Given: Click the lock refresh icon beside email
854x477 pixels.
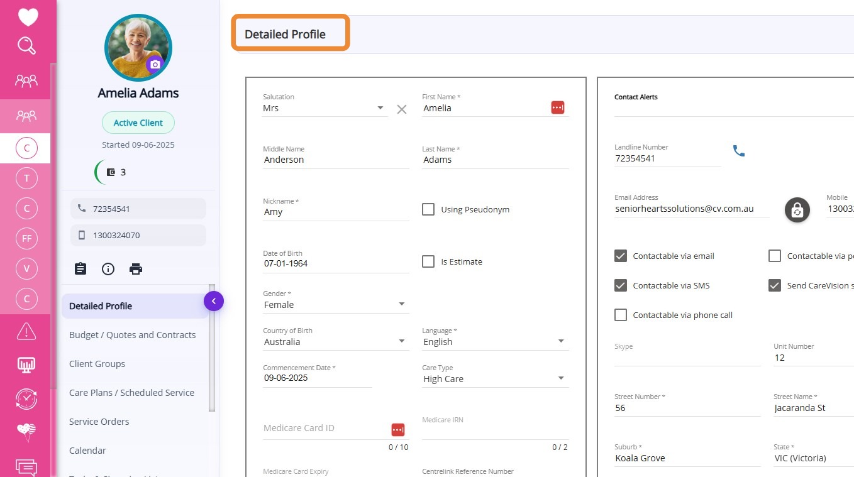Looking at the screenshot, I should pyautogui.click(x=797, y=210).
